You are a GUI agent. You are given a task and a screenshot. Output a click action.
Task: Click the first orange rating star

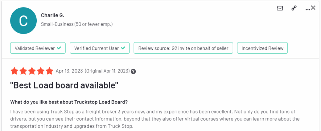pos(14,71)
